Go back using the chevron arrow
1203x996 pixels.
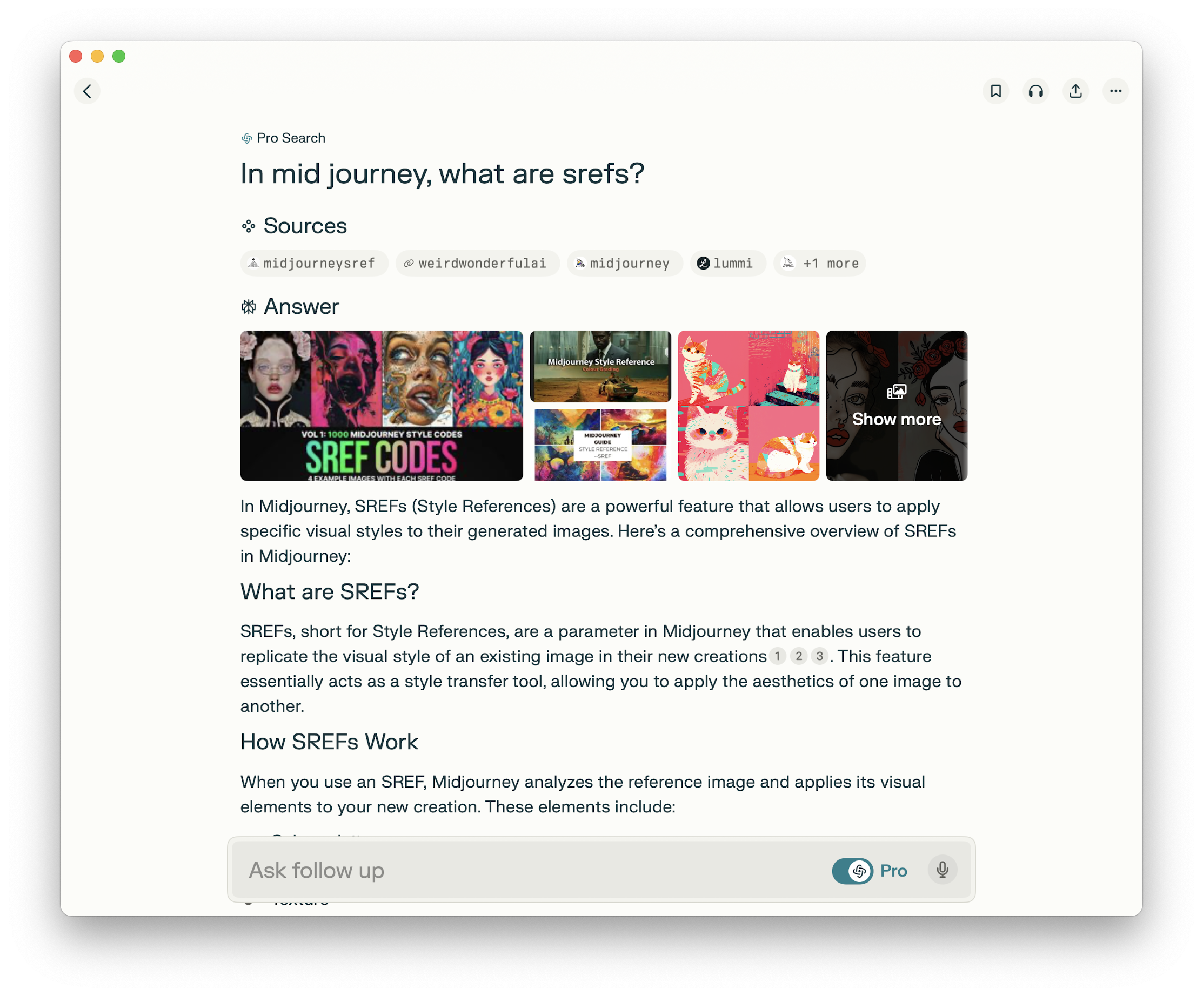(87, 91)
